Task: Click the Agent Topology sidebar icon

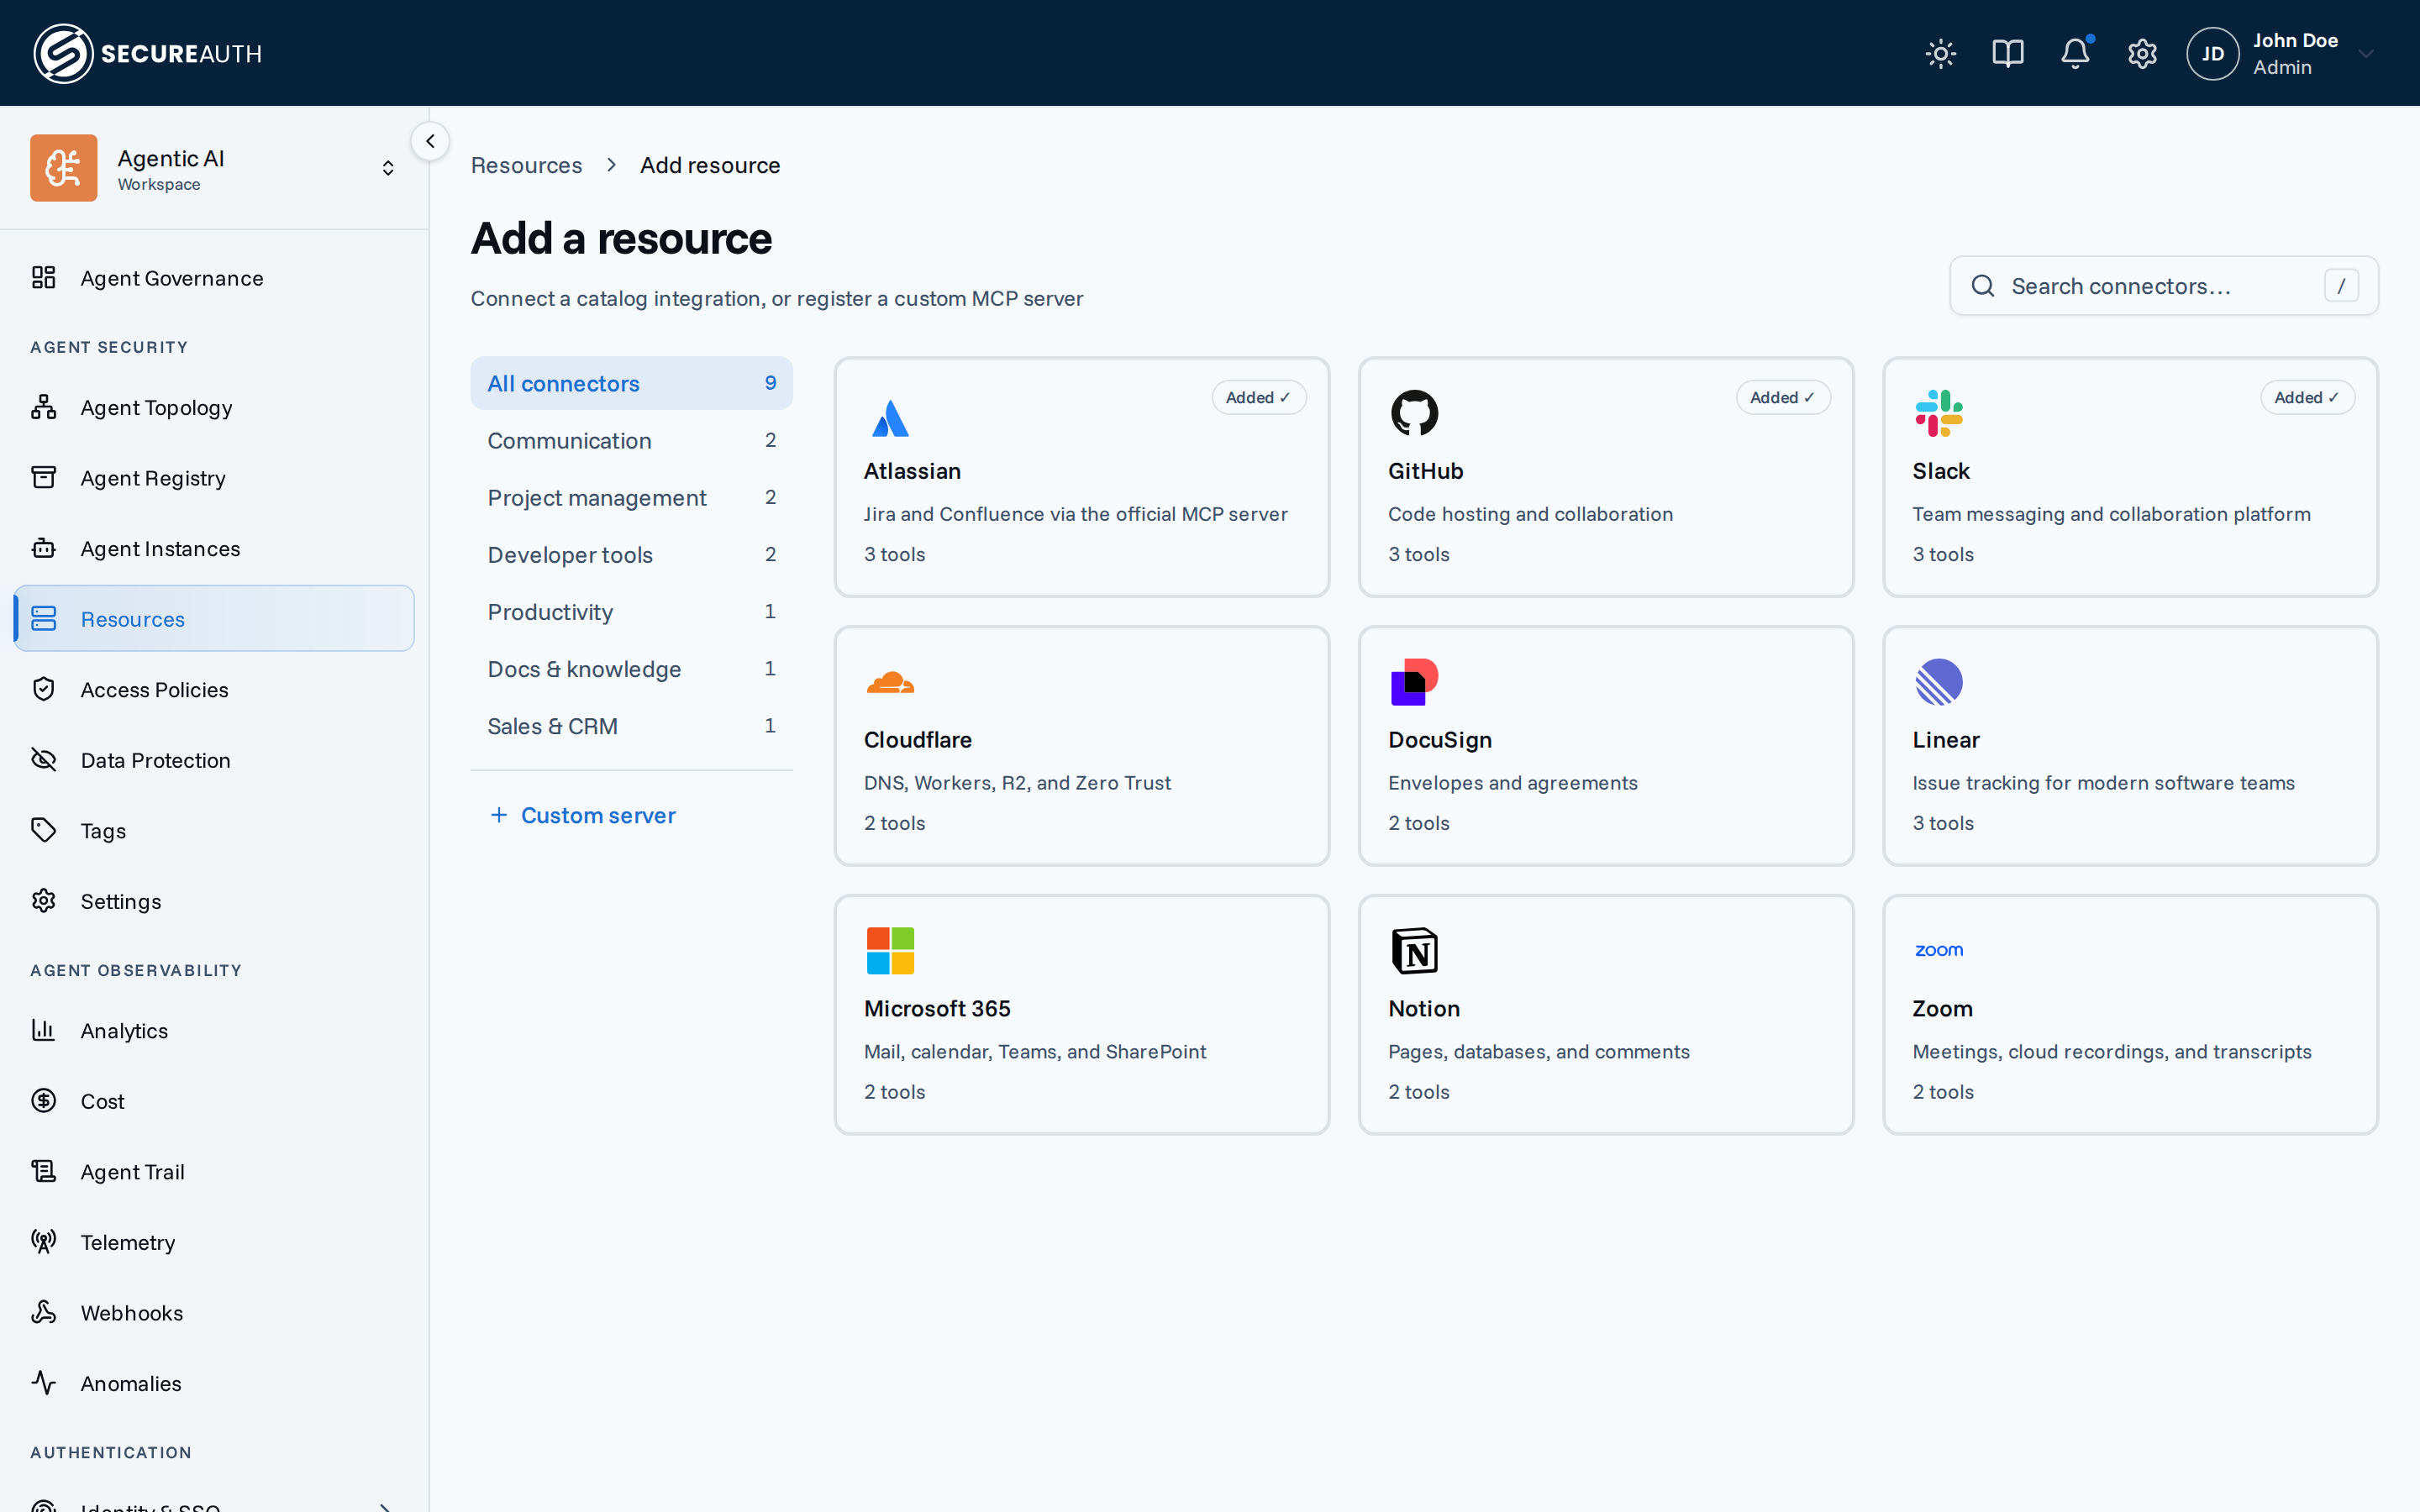Action: [x=44, y=407]
